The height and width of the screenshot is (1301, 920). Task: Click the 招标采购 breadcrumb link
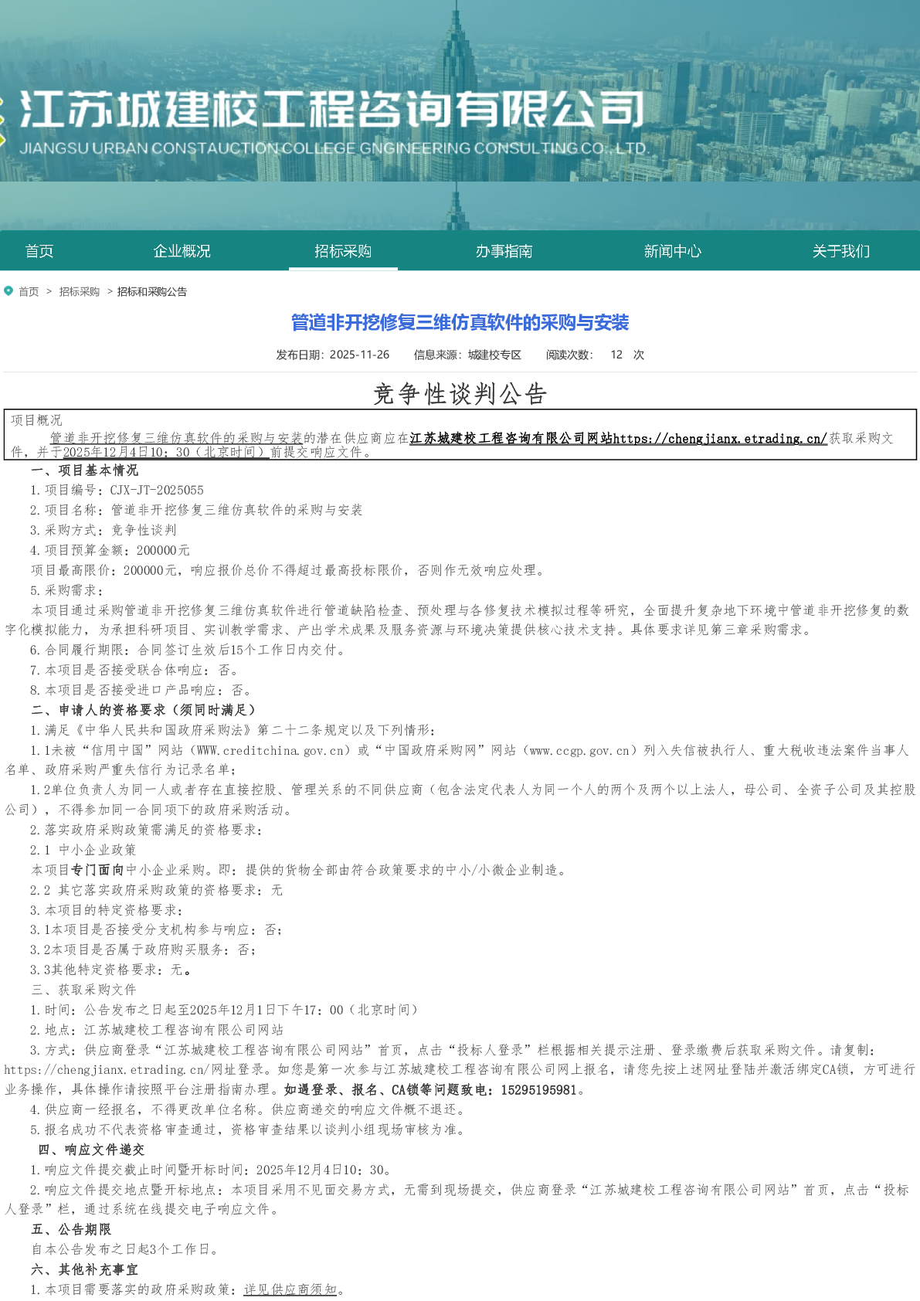point(80,292)
